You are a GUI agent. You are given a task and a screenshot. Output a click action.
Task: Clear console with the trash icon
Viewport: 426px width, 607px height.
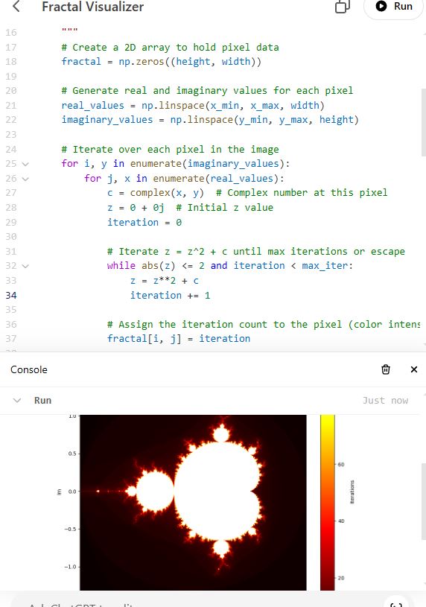tap(386, 369)
